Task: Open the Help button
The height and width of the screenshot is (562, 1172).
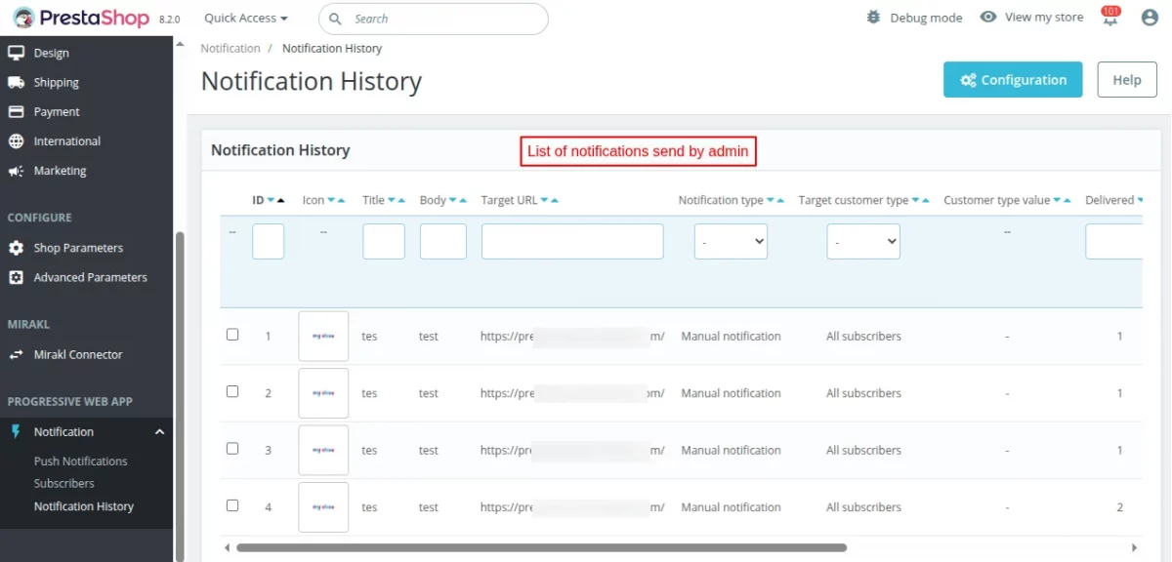Action: pyautogui.click(x=1126, y=79)
